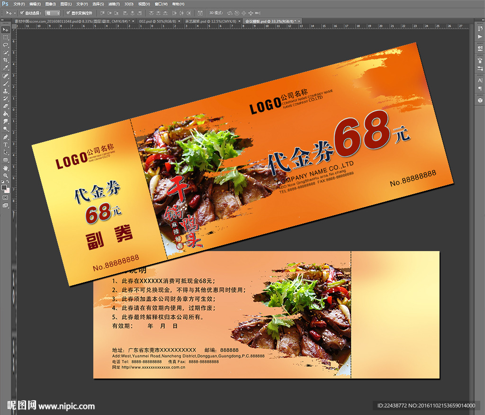Select the Paint Bucket tool
Image resolution: width=485 pixels, height=415 pixels.
tap(6, 114)
